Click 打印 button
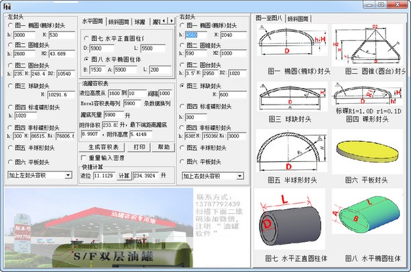The height and width of the screenshot is (272, 411). (x=139, y=147)
